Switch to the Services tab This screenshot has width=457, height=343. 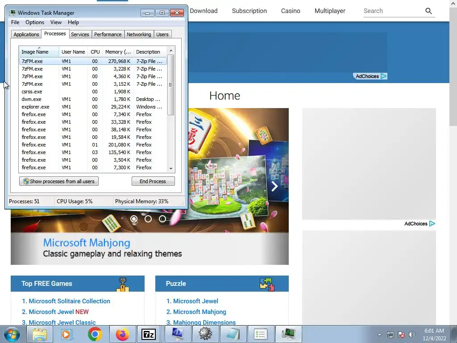point(80,34)
